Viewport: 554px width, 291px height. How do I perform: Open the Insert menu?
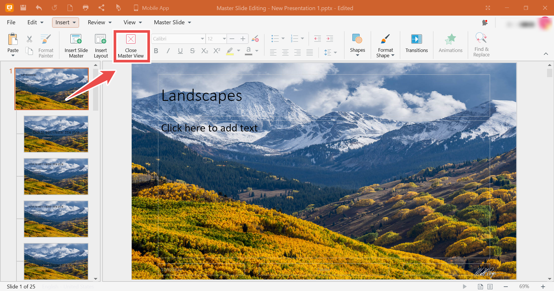tap(66, 22)
